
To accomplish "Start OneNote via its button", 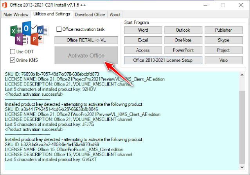I will coord(183,40).
